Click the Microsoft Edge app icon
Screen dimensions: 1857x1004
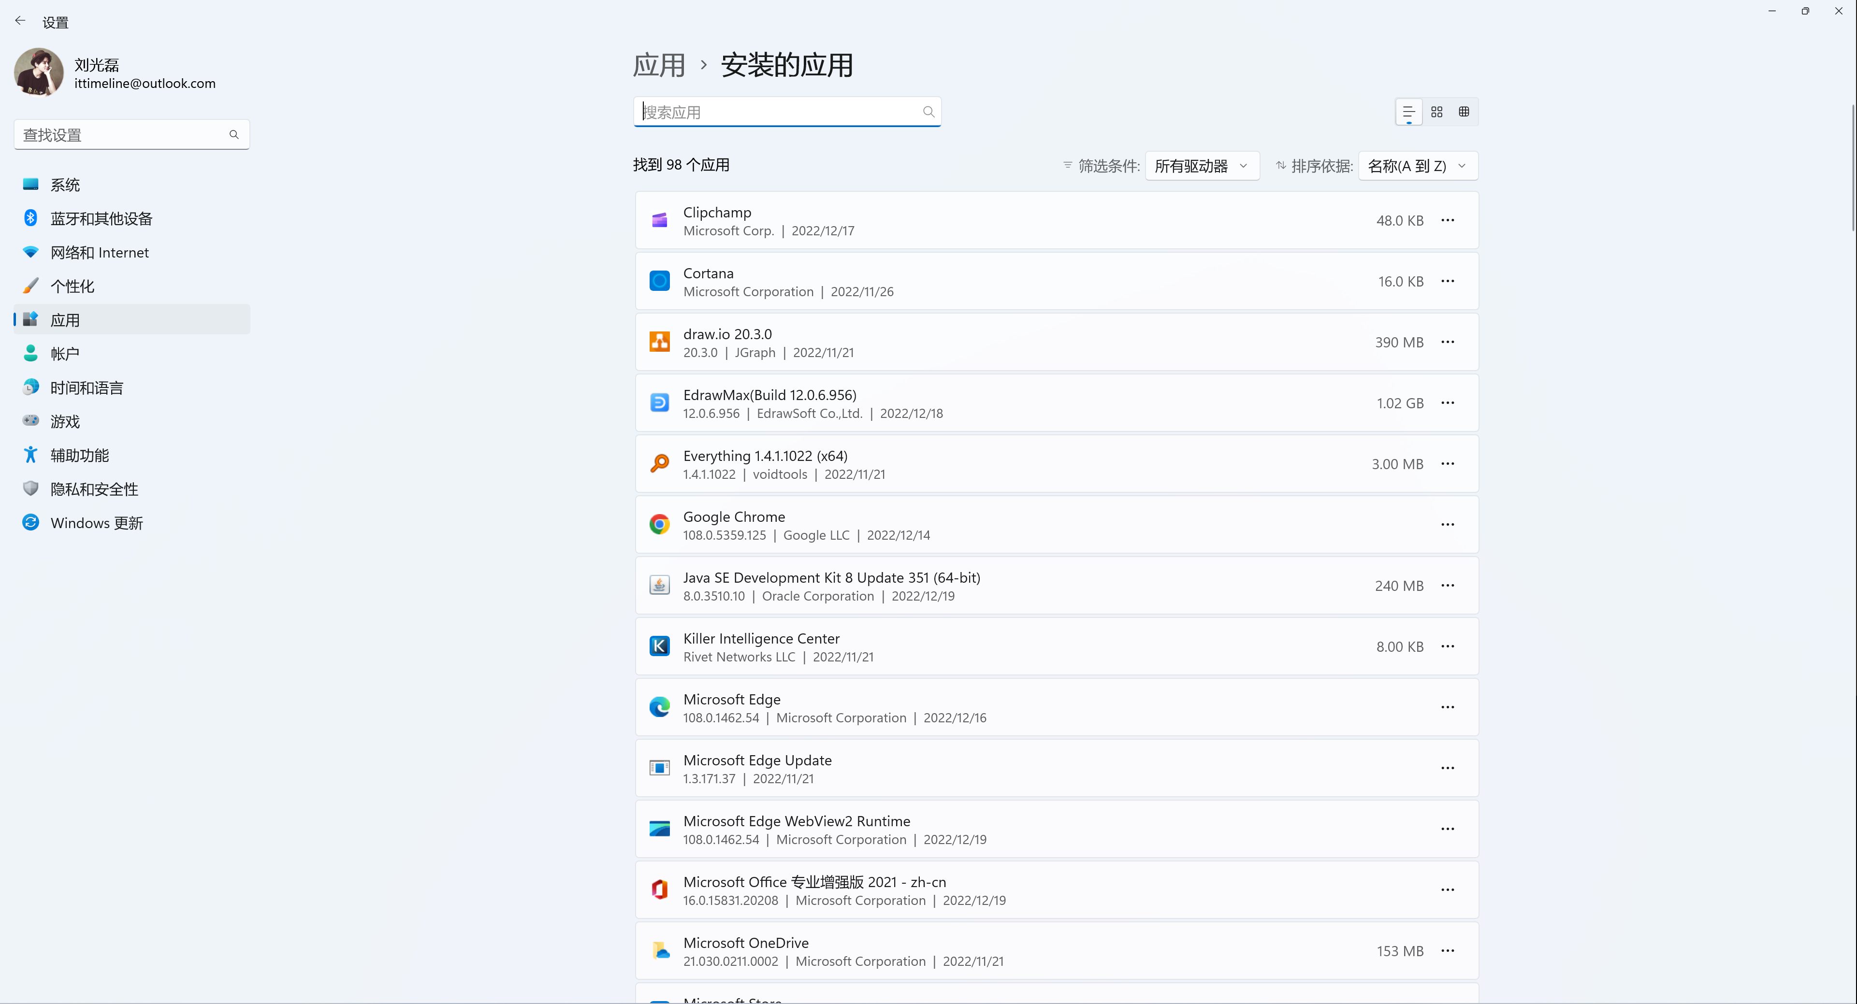(x=659, y=707)
